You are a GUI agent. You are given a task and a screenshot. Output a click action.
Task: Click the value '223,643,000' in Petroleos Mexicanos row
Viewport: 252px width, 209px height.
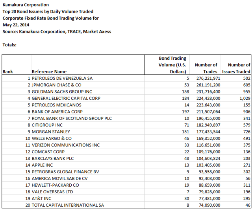[x=208, y=105]
